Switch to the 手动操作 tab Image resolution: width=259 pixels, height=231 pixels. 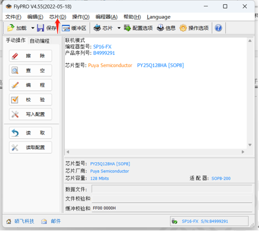(x=16, y=40)
